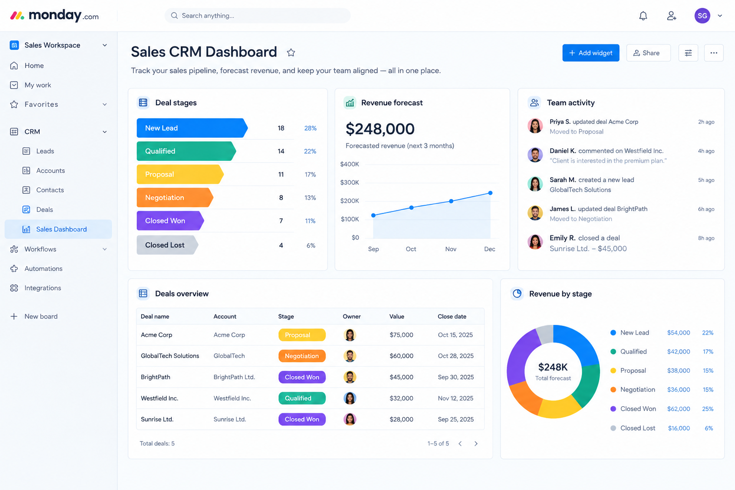
Task: Click the Nov 12, 2025 close date
Action: (x=456, y=398)
